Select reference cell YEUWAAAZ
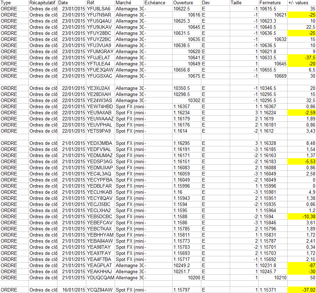This screenshot has width=316, height=293. coord(101,119)
